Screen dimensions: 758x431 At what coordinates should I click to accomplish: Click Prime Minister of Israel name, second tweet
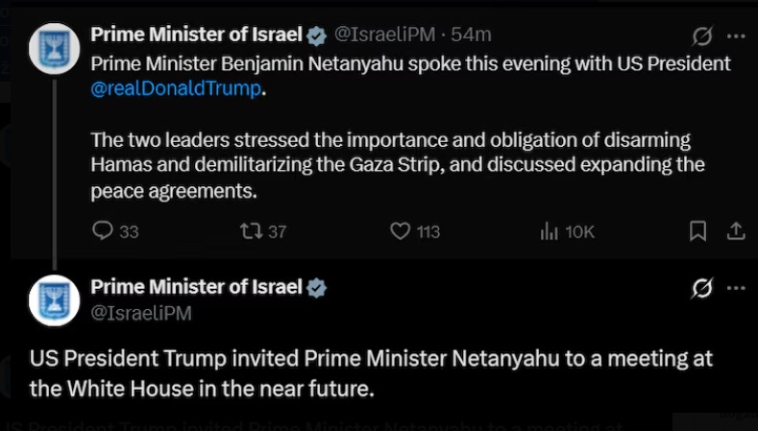(196, 287)
